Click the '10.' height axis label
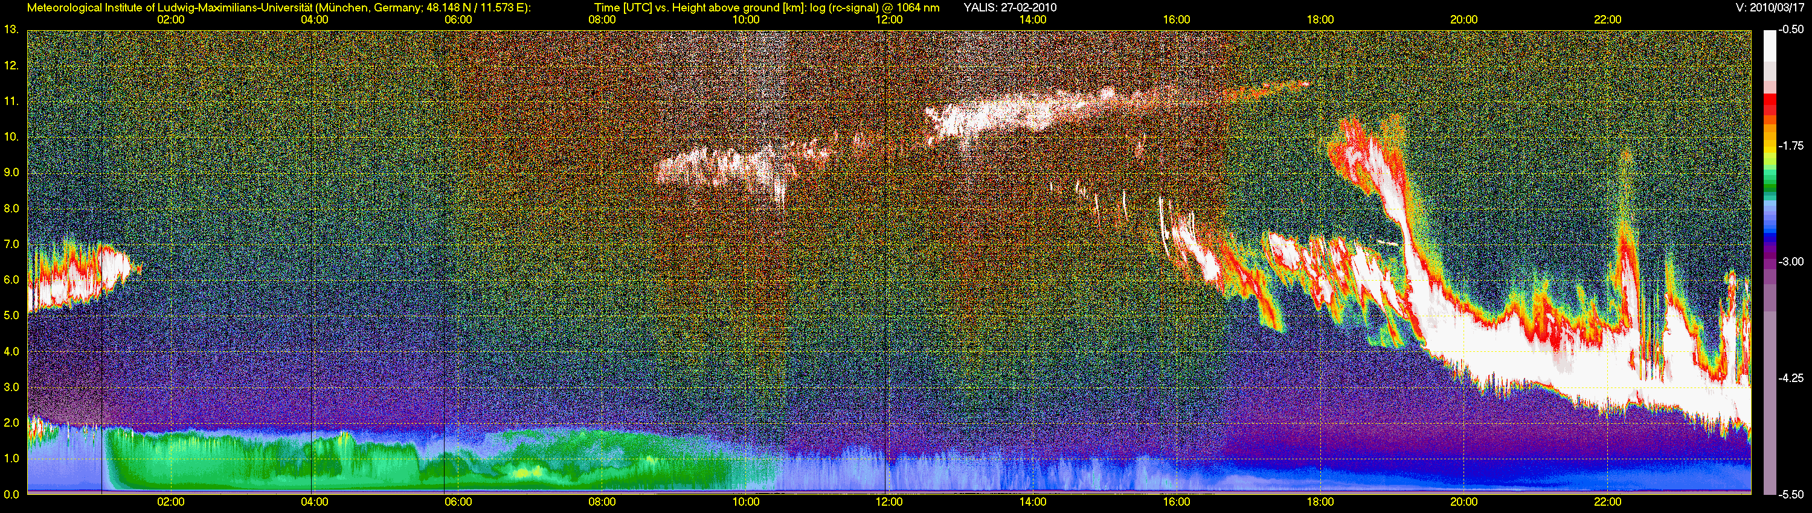 point(10,136)
